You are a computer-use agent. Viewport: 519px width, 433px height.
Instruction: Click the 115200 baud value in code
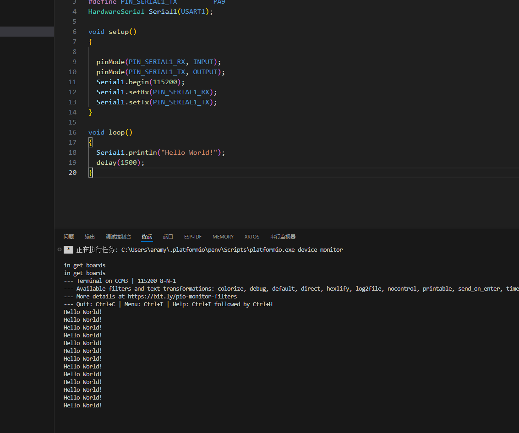point(165,82)
